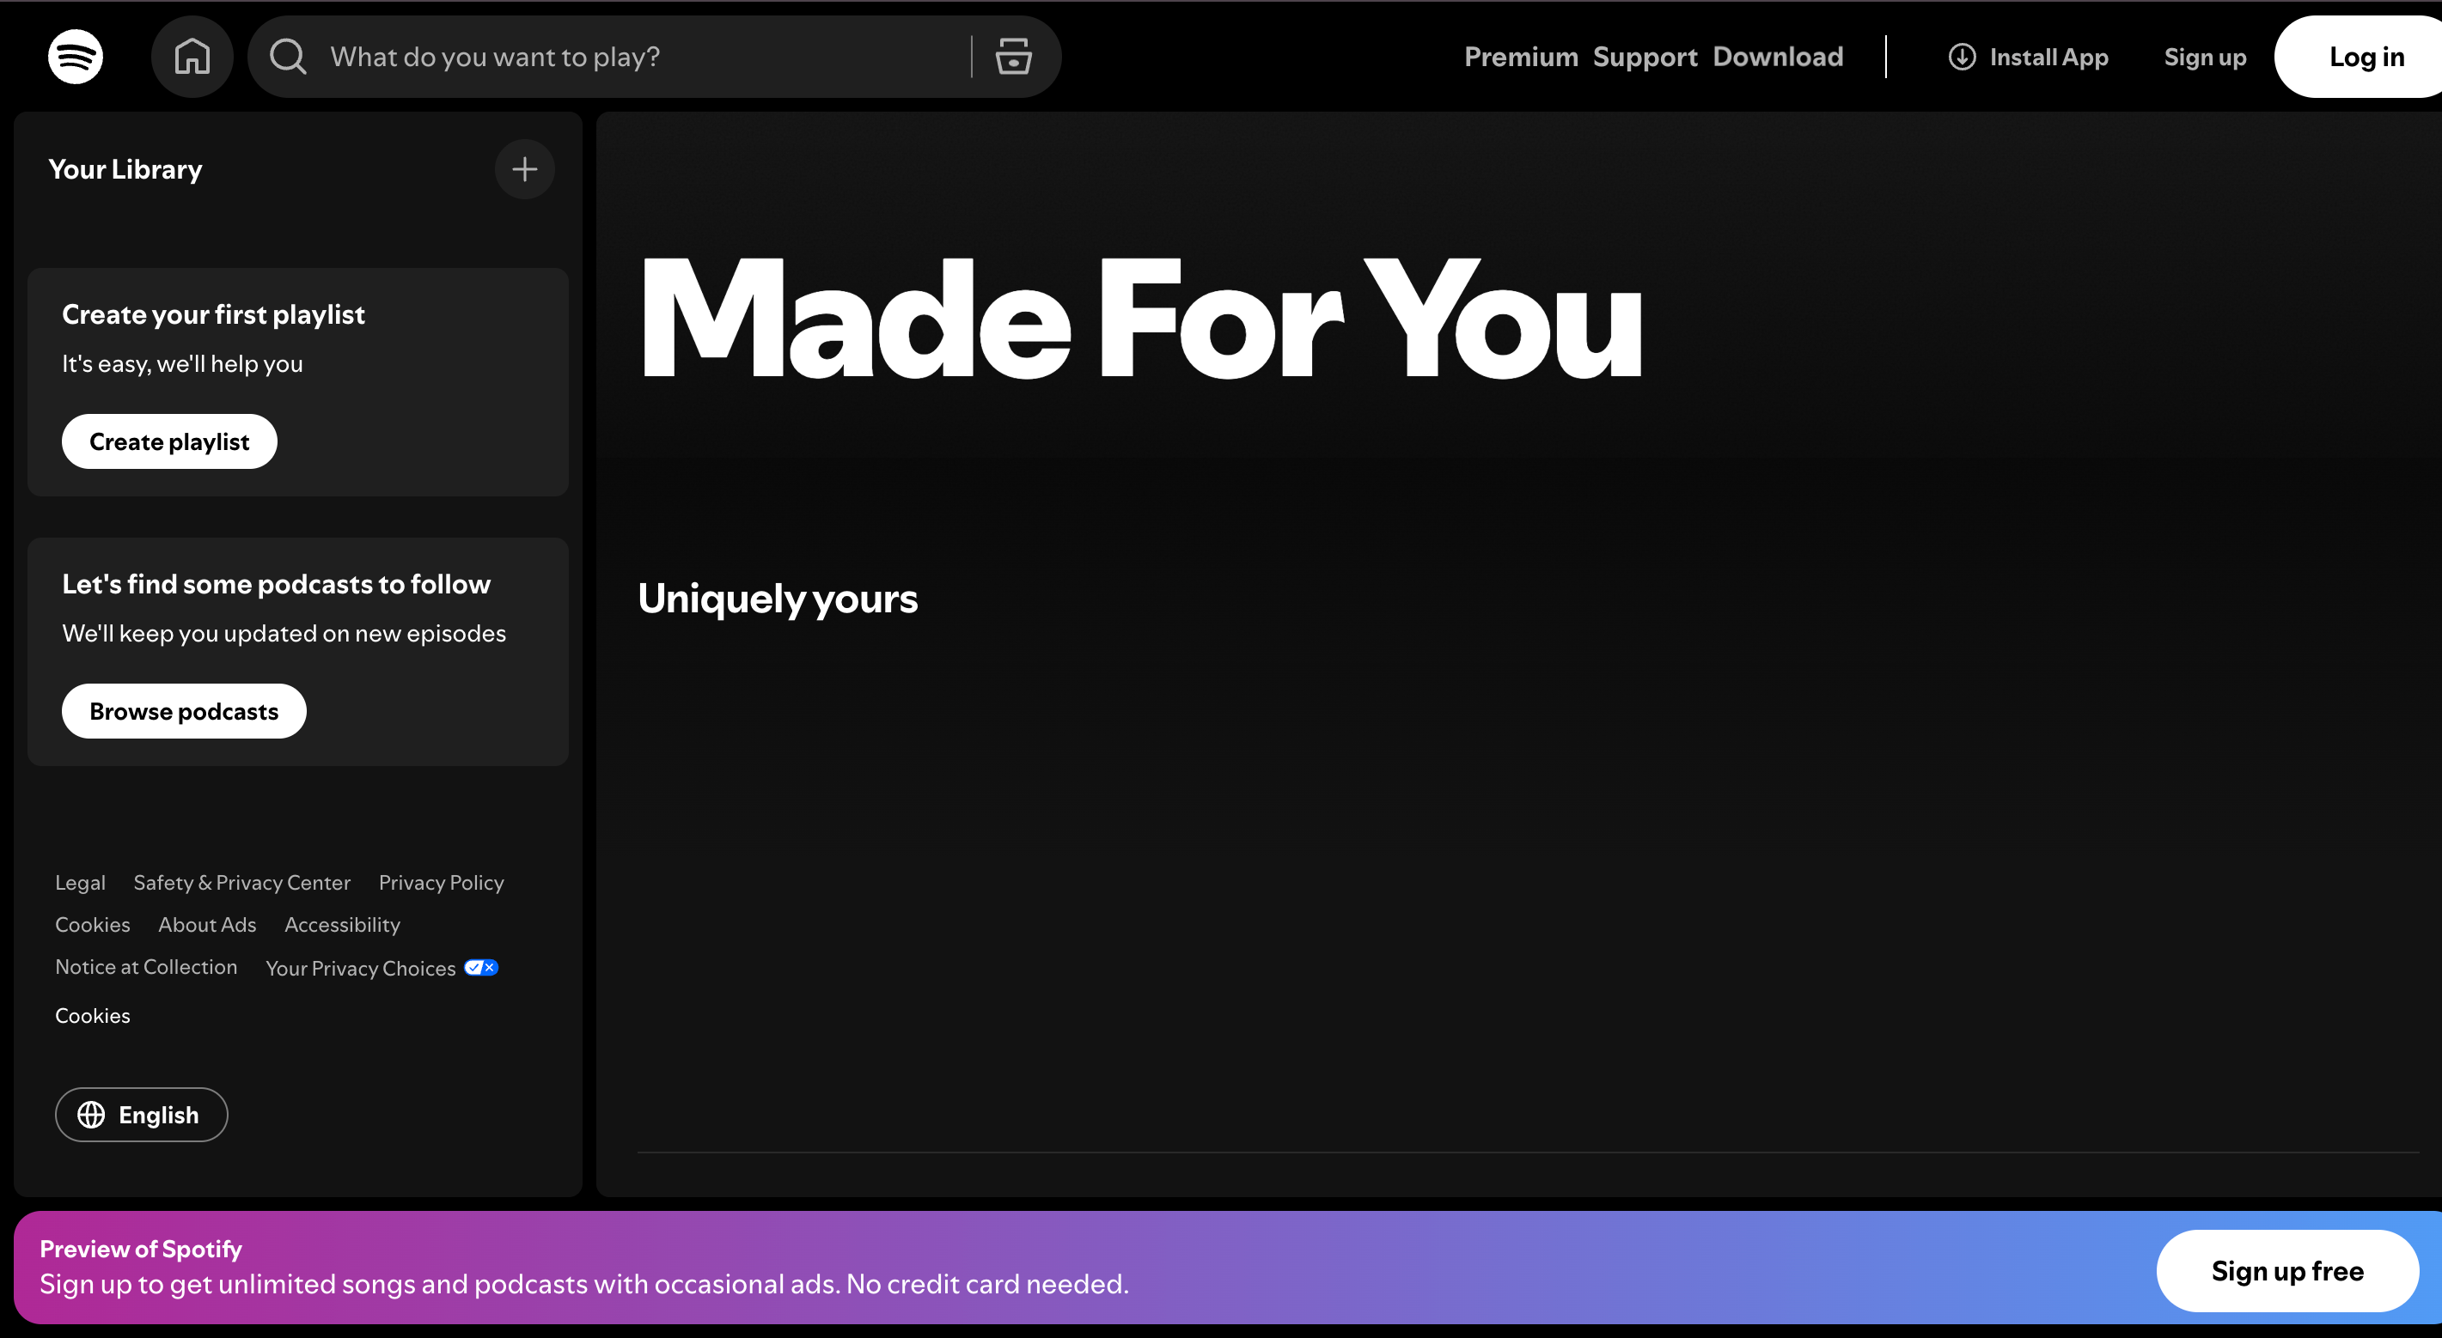Open the Privacy Policy link
Viewport: 2442px width, 1338px height.
[440, 882]
